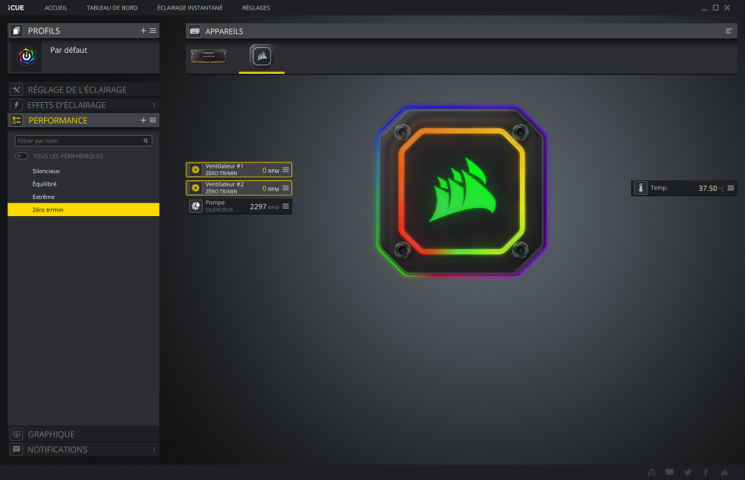The image size is (745, 480).
Task: Select the Silencieux performance preset
Action: point(46,171)
